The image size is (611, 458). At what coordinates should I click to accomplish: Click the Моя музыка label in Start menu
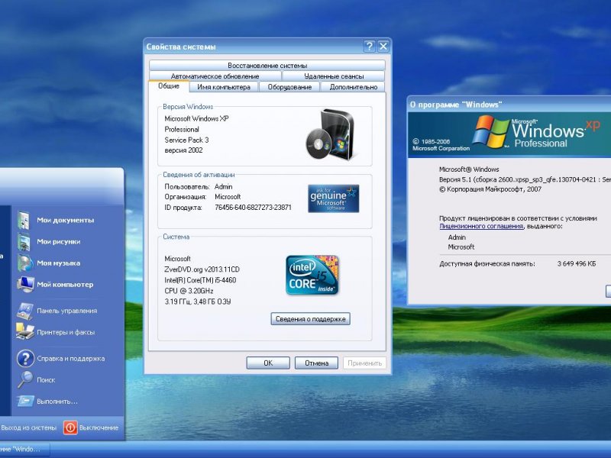click(59, 263)
